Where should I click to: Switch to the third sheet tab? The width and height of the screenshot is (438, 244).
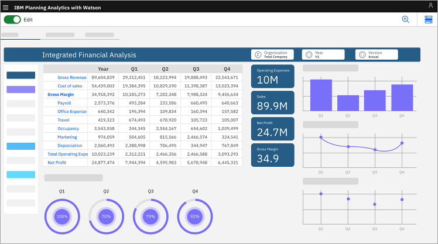[100, 35]
